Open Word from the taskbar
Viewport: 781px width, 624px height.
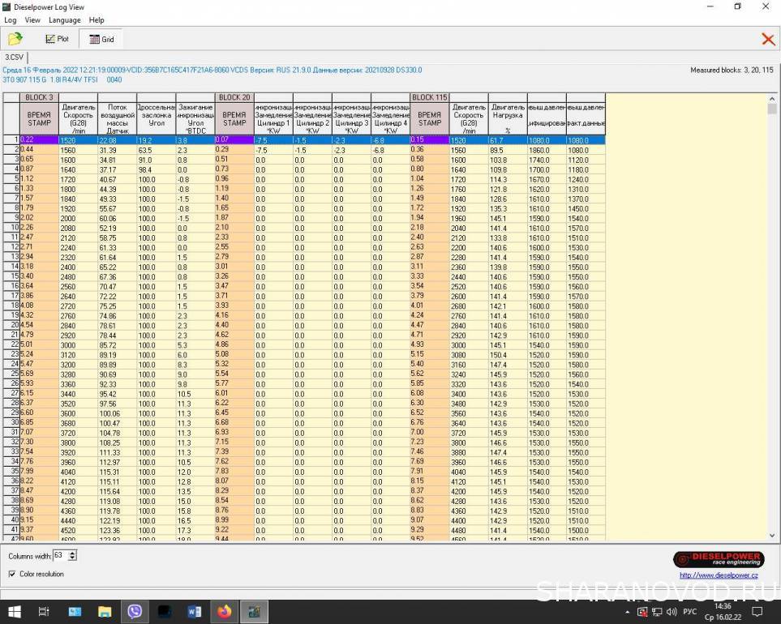pyautogui.click(x=194, y=611)
